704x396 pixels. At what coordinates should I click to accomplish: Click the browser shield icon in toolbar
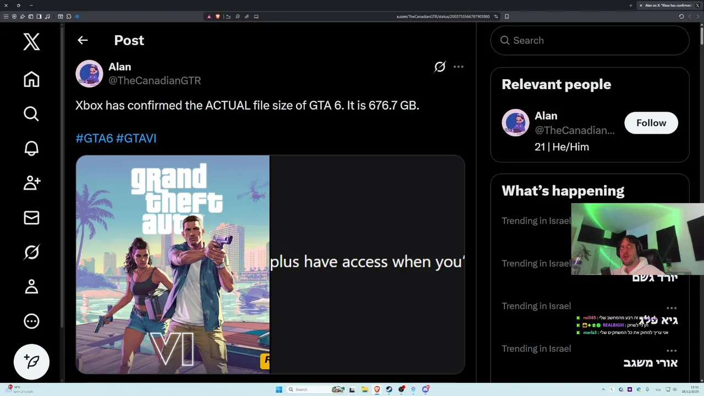tap(14, 16)
